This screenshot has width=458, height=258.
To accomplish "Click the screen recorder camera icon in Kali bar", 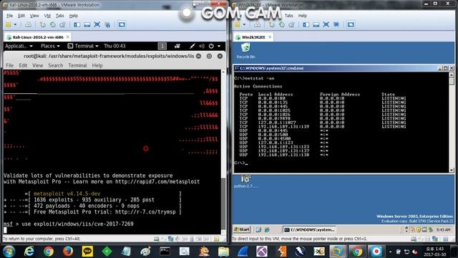I will 177,46.
